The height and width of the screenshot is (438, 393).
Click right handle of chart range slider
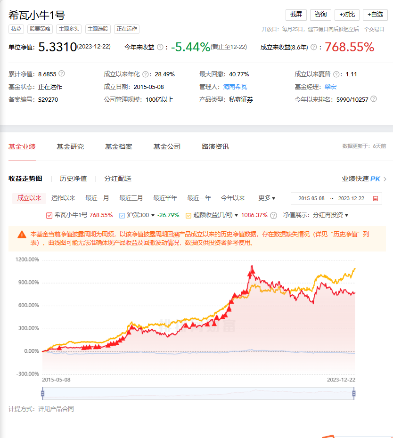coord(354,394)
